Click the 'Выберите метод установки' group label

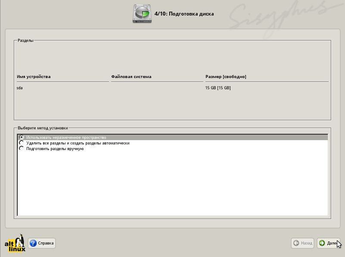point(43,128)
